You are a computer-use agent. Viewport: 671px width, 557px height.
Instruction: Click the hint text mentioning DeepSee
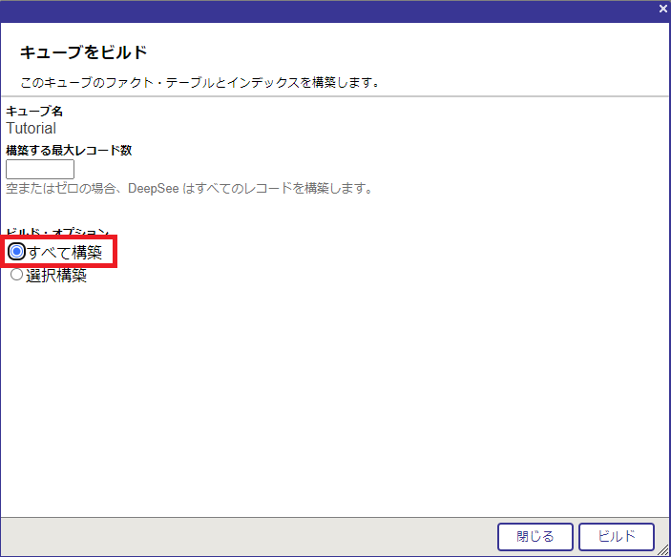pyautogui.click(x=189, y=189)
